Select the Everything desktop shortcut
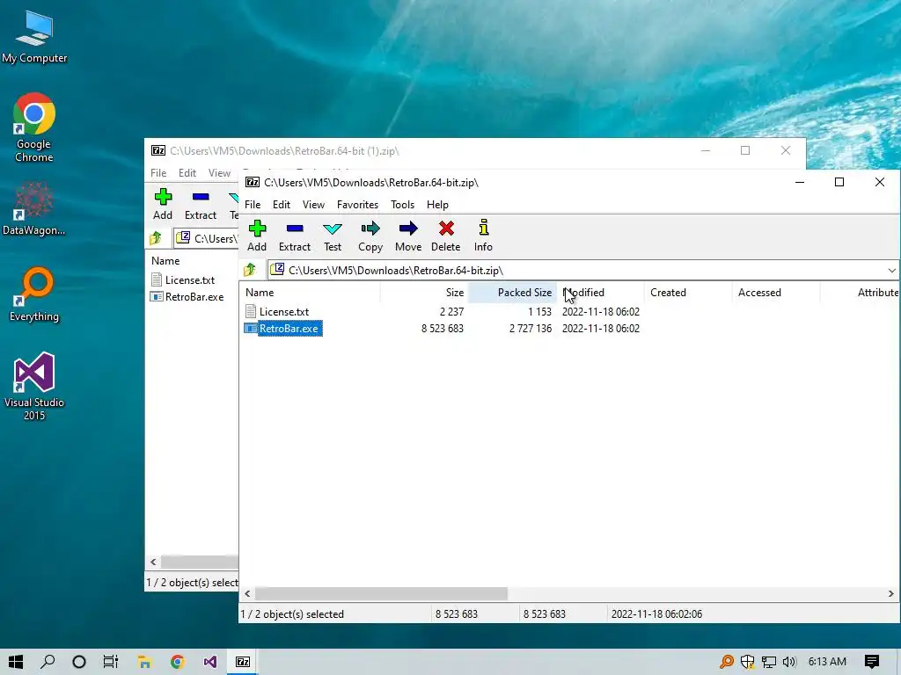Viewport: 901px width, 675px height. 34,294
